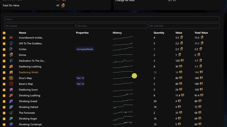Focus the Min Value filter field
Screen dimensions: 227x127
(112, 26)
